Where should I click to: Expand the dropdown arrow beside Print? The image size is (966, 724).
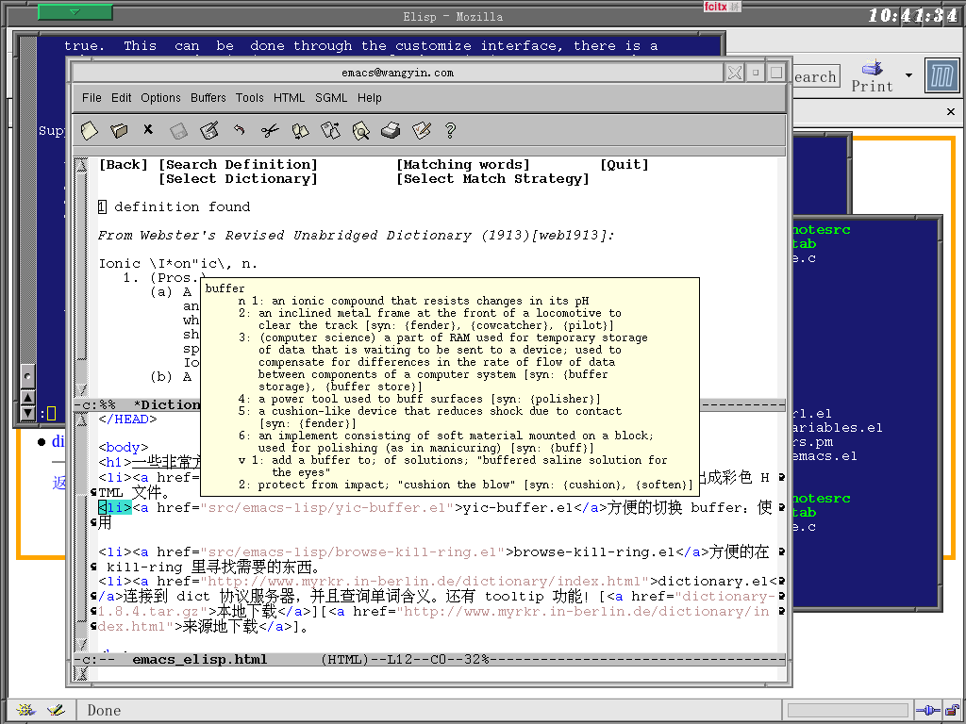pos(908,75)
